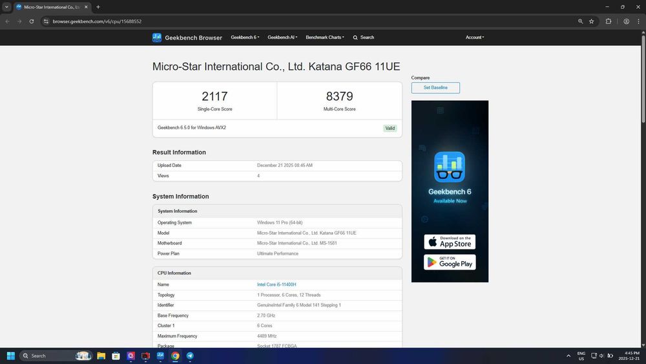Close the Micro-Star International tab
Screen dimensions: 646x364
coord(86,7)
